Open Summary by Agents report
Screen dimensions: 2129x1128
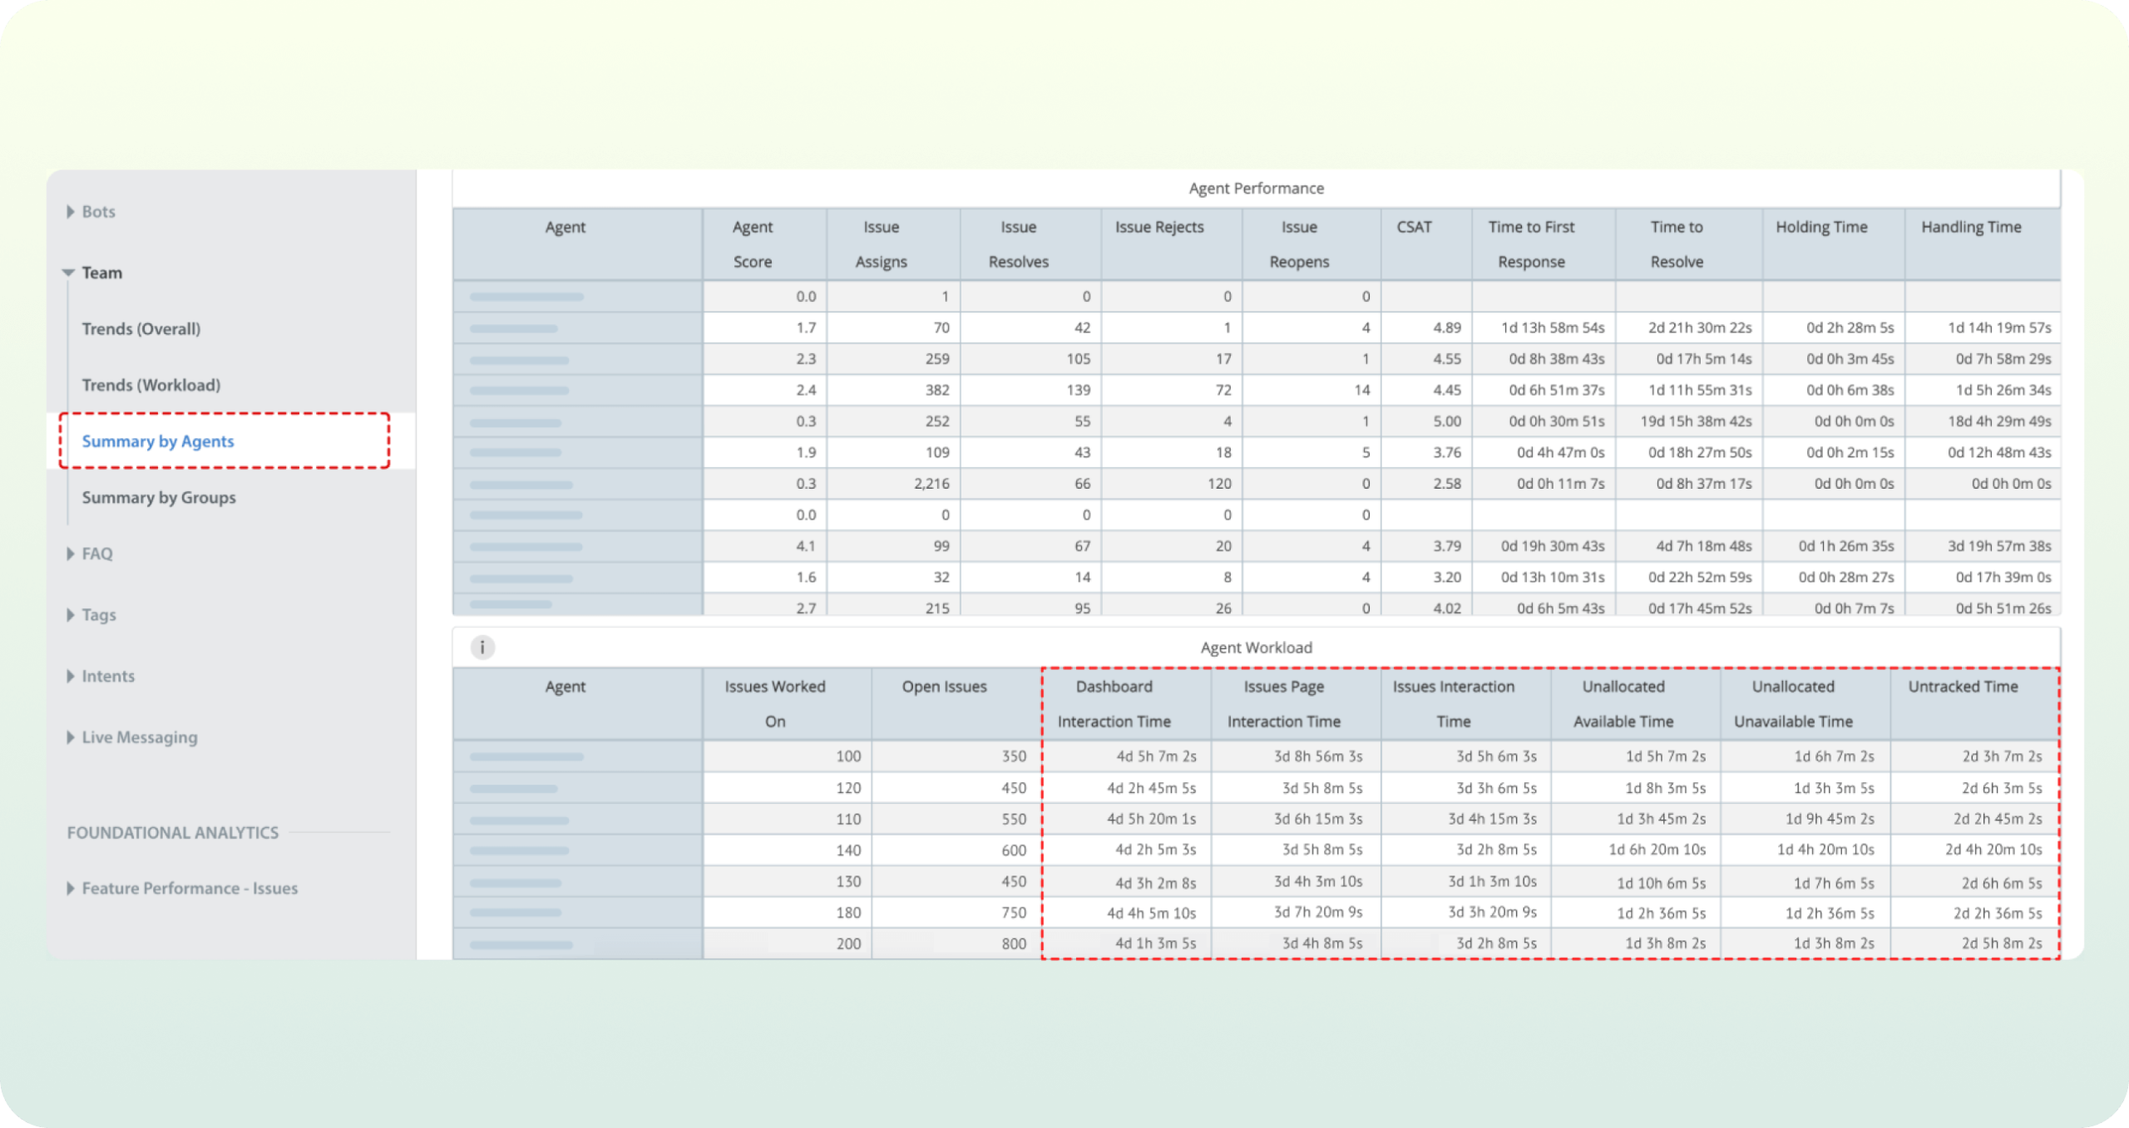pos(158,441)
